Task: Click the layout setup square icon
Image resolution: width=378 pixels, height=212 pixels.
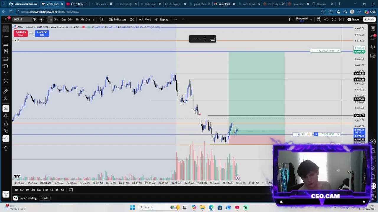Action: coord(291,19)
